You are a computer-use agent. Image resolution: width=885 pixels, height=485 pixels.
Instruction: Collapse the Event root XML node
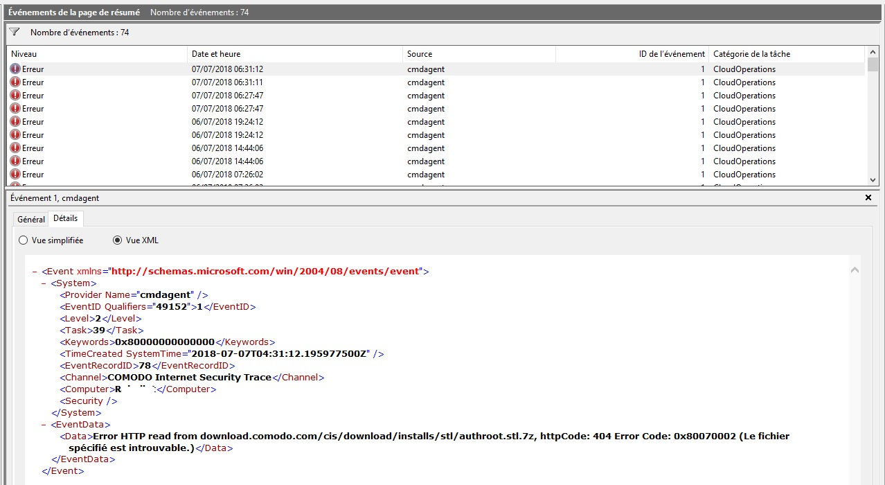(35, 272)
